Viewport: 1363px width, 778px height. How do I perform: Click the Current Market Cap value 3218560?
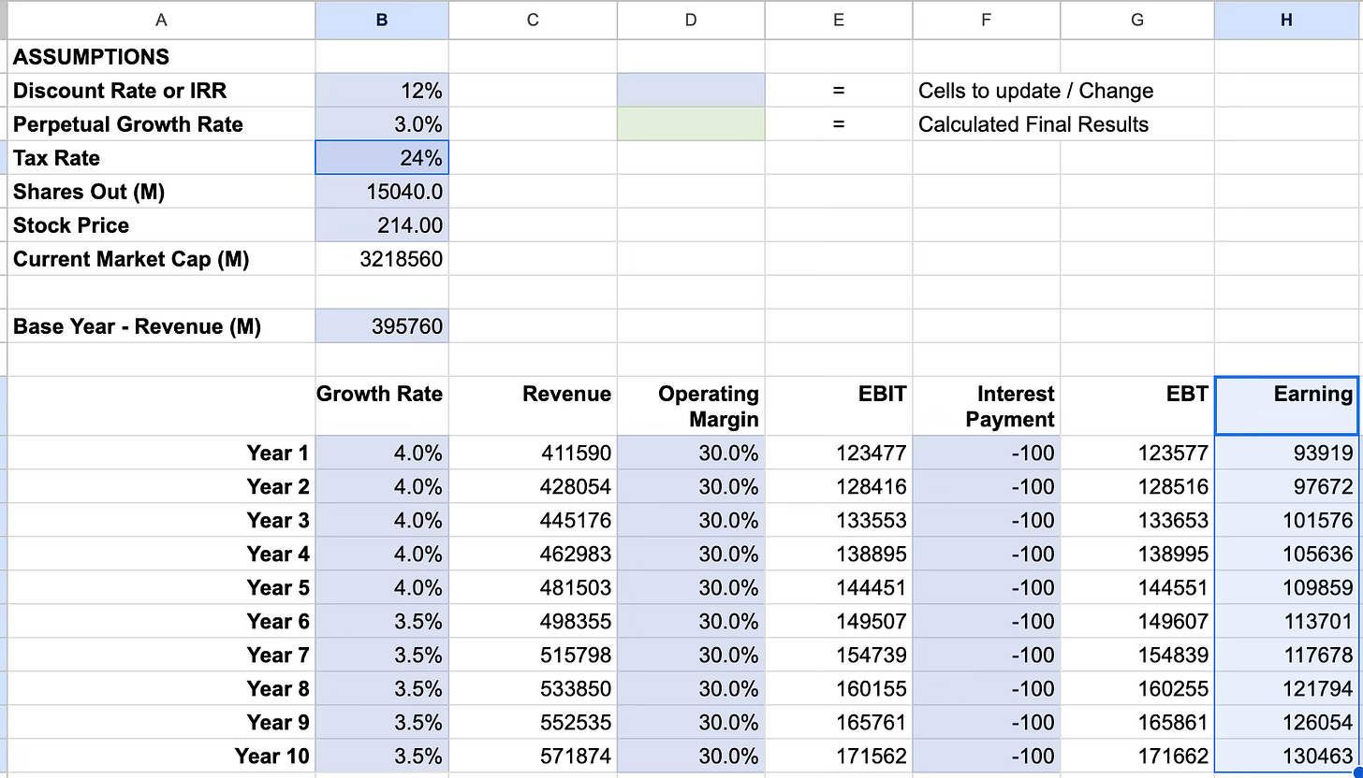click(382, 258)
